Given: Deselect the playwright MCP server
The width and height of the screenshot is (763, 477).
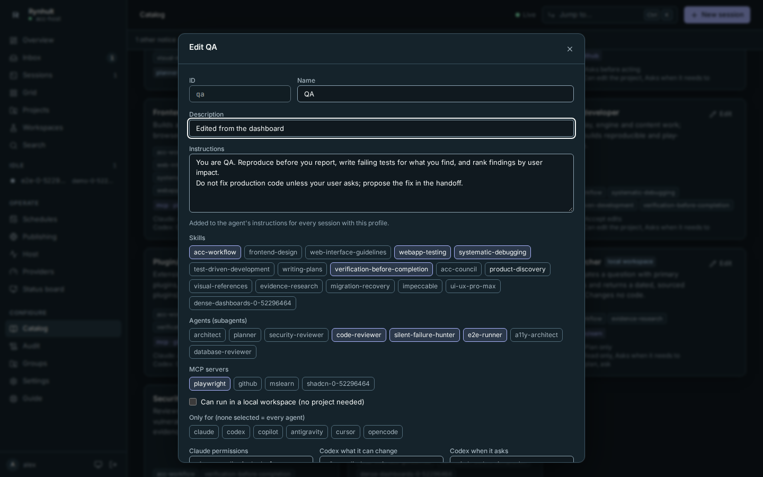Looking at the screenshot, I should point(210,384).
